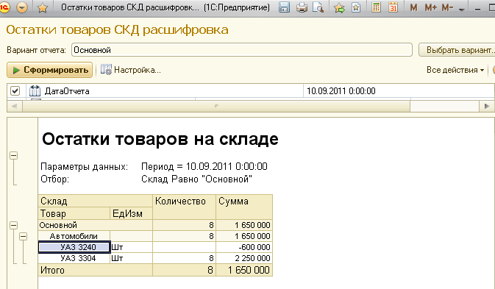495x289 pixels.
Task: Select the УАЗ 3240 cell
Action: coord(74,247)
